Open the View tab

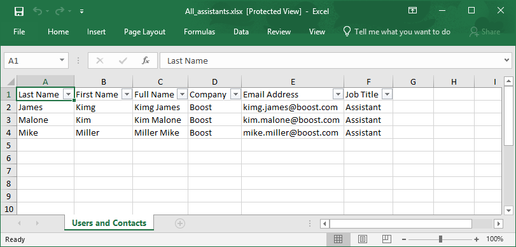point(317,32)
